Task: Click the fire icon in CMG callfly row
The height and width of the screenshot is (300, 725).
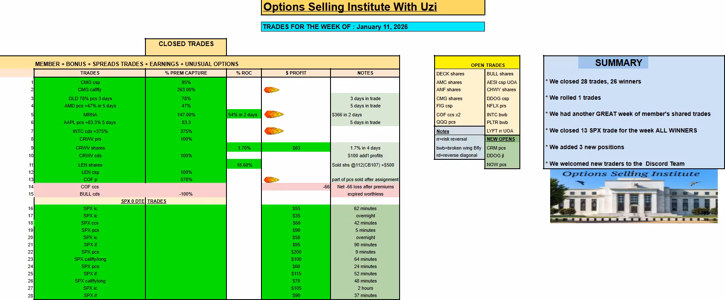Action: [272, 89]
